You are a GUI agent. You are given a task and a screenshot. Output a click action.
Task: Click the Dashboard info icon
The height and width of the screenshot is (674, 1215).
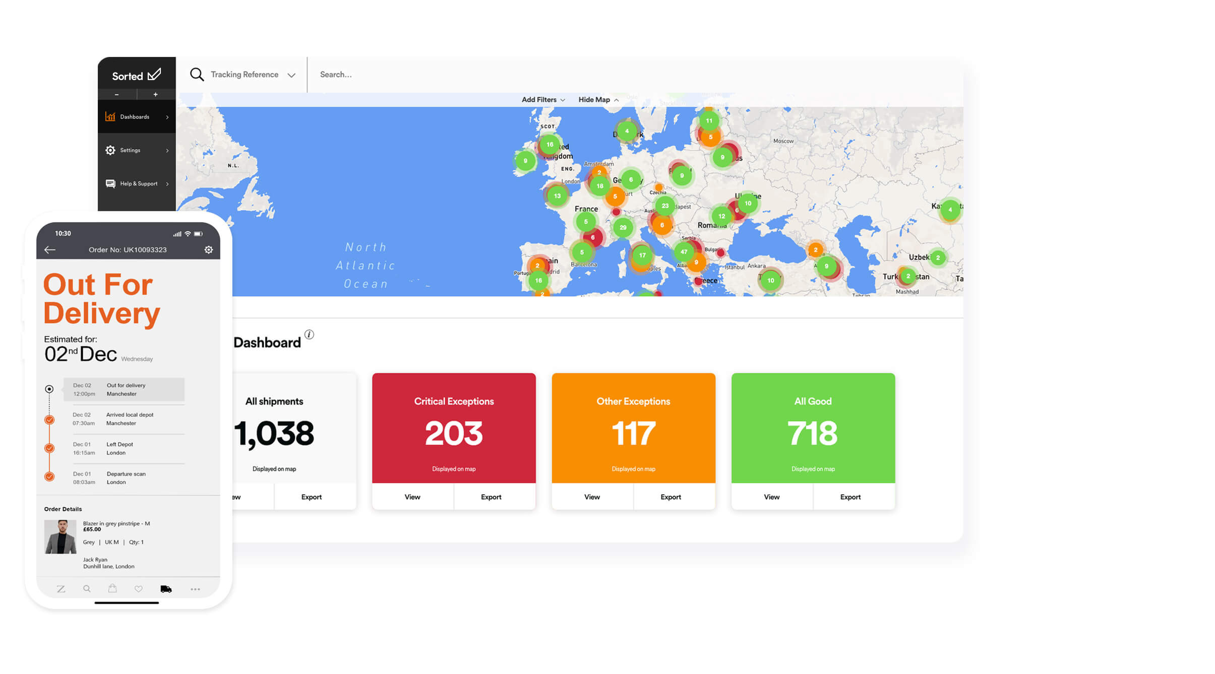pyautogui.click(x=309, y=334)
